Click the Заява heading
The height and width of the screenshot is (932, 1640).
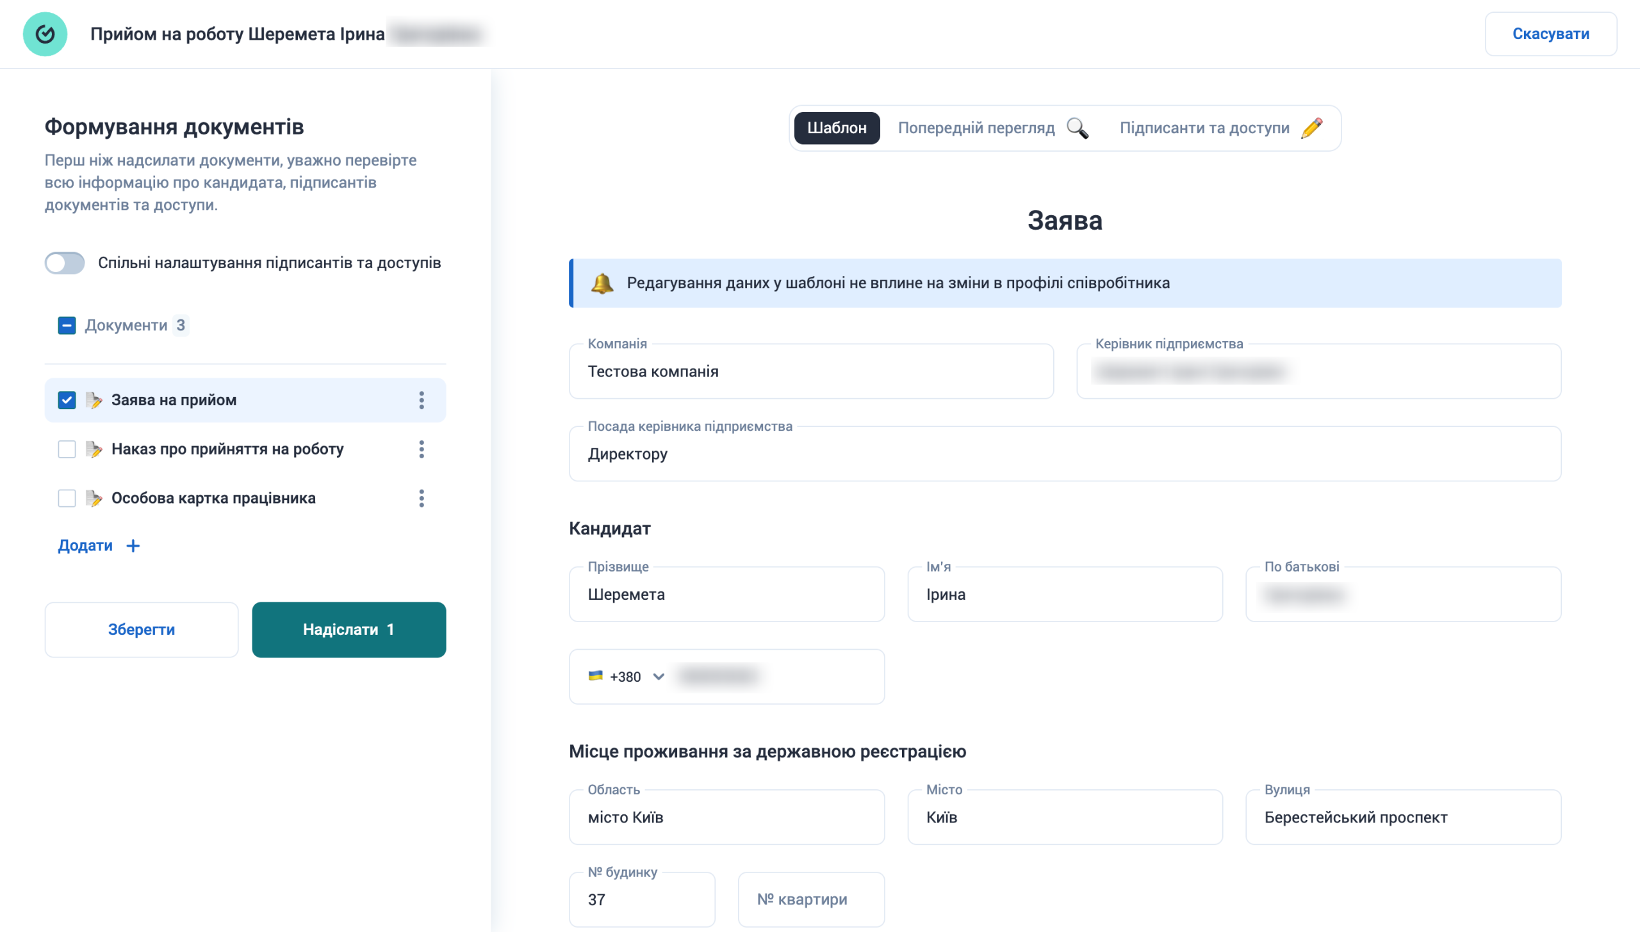click(x=1065, y=220)
